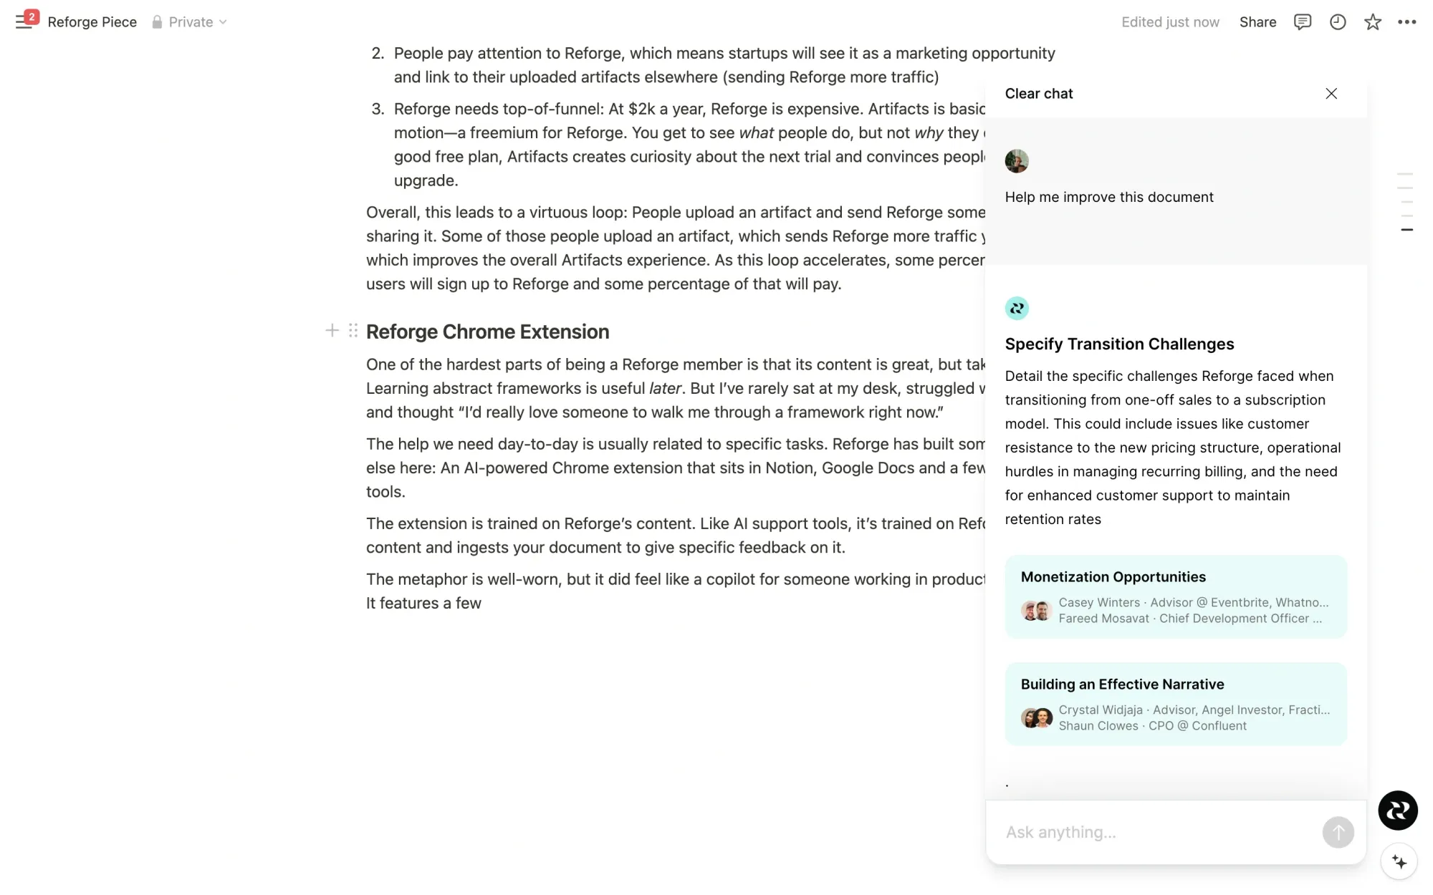Click the floating Reforge AI bubble
This screenshot has width=1433, height=895.
(1400, 811)
